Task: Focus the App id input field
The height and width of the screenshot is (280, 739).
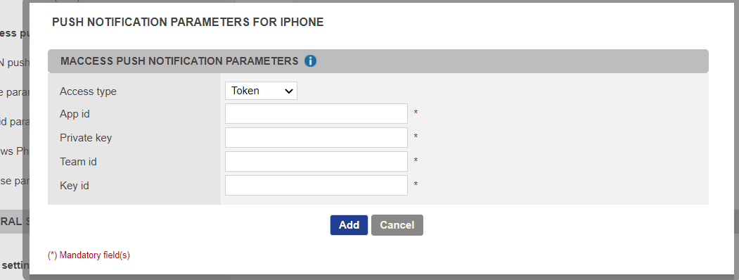Action: click(316, 113)
